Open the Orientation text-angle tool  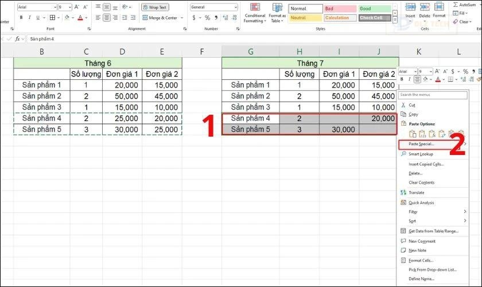(125, 7)
